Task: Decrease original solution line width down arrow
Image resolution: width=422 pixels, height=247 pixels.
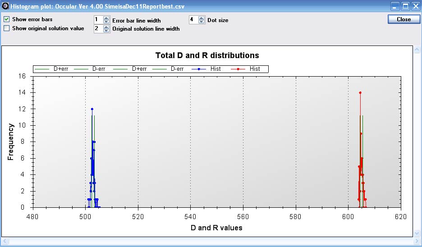Action: tap(106, 30)
